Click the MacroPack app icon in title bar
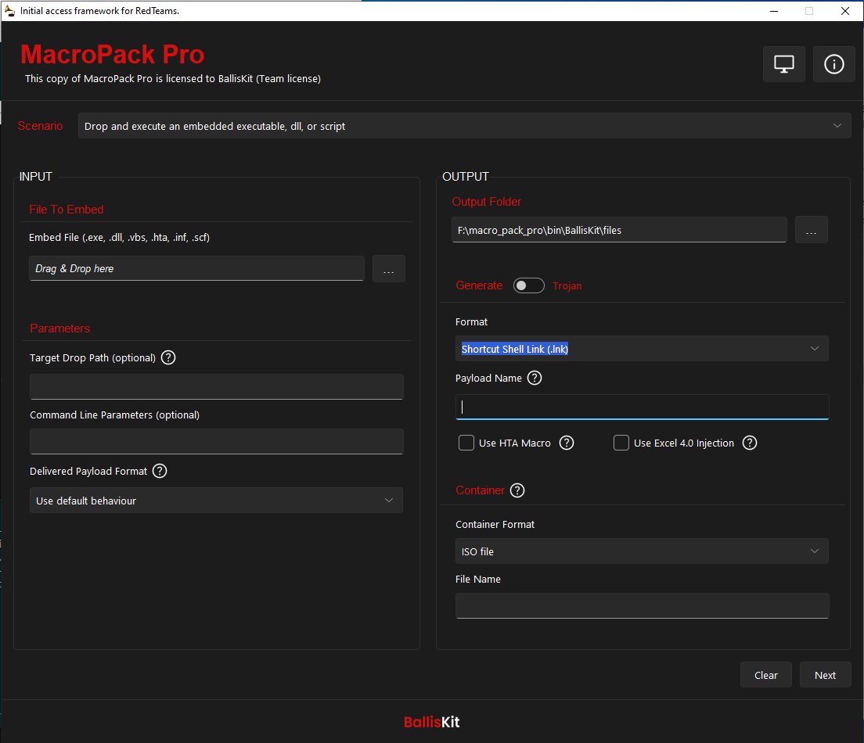 pyautogui.click(x=10, y=10)
